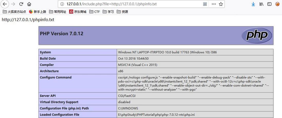Image resolution: width=282 pixels, height=118 pixels.
Task: Click the E:\phpStudy php.ini path value
Action: tap(156, 115)
